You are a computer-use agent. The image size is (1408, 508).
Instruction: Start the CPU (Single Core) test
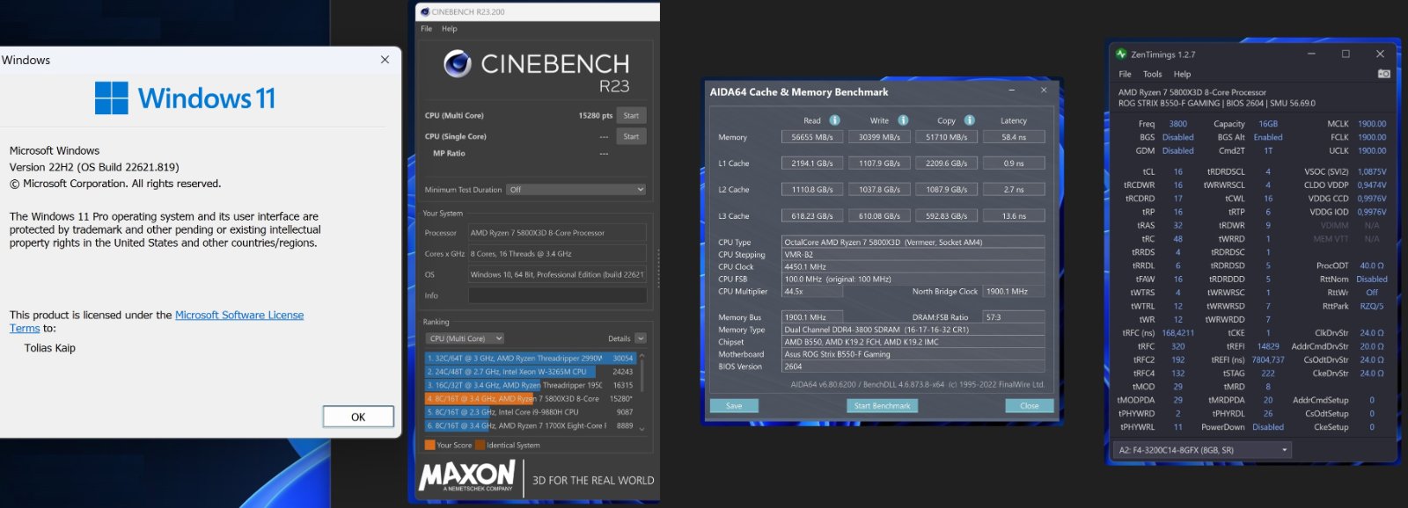pos(631,136)
